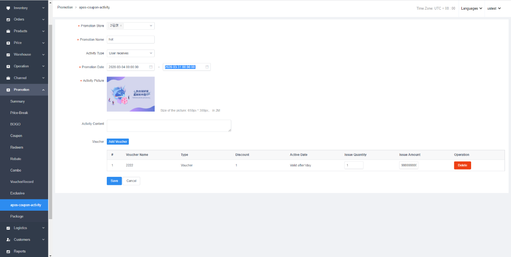Click the Add Voucher button
This screenshot has width=511, height=257.
118,142
